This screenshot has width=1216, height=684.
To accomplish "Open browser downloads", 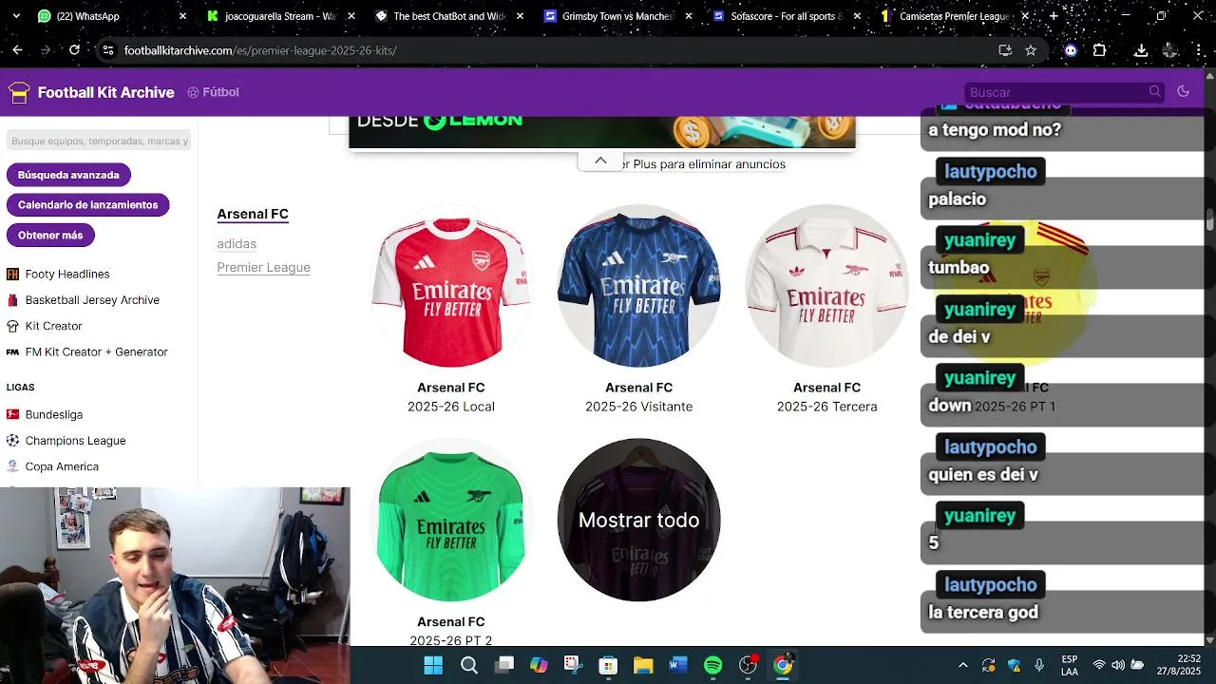I will tap(1141, 50).
